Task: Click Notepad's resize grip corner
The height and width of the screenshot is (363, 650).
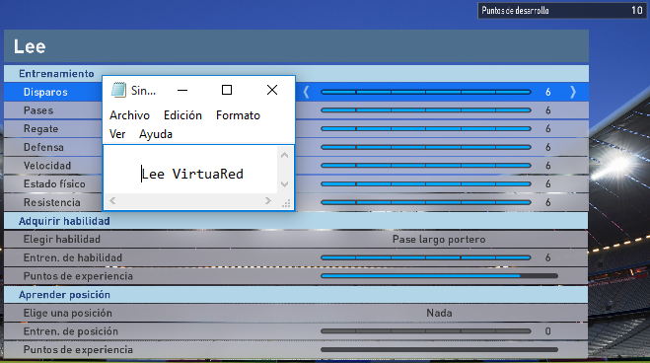Action: [x=286, y=202]
